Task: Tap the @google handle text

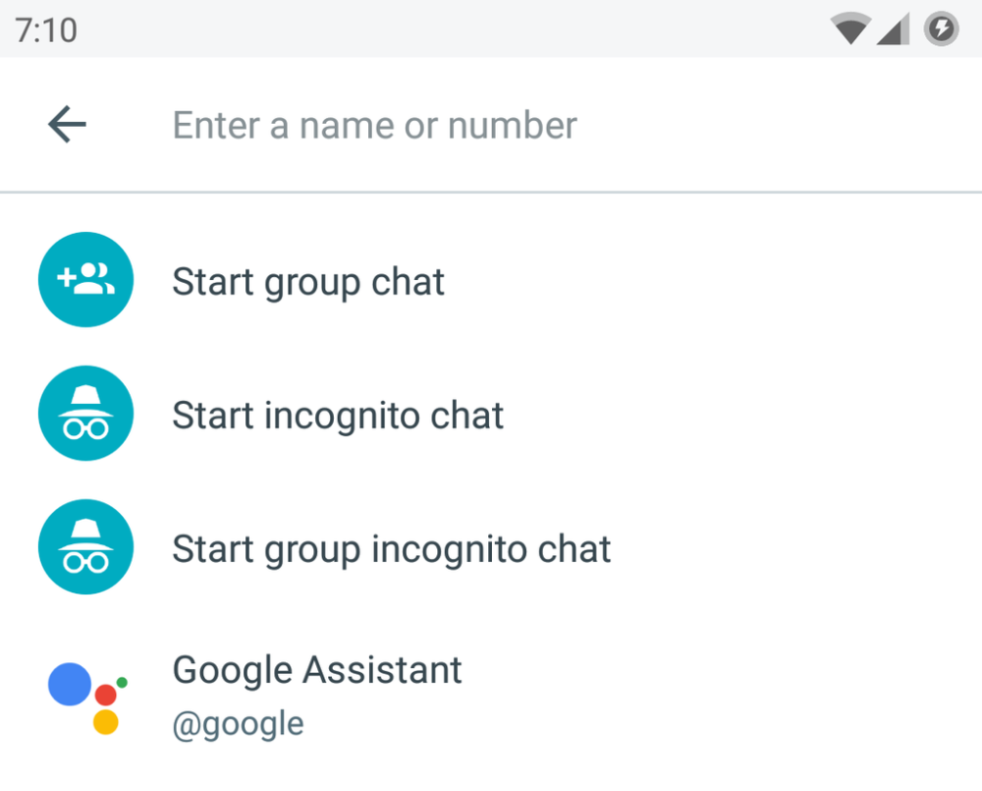Action: 238,724
